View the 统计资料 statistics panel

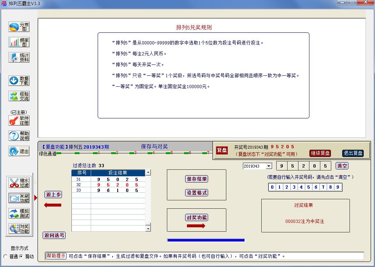(18, 57)
